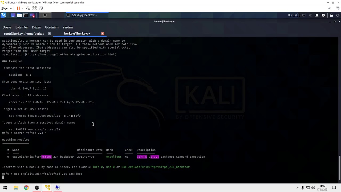This screenshot has height=192, width=341.
Task: Expand the power options dropdown arrow next to pause
Action: click(23, 8)
